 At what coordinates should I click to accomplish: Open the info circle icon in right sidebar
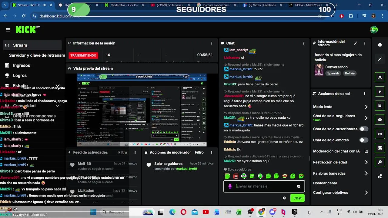tap(380, 45)
